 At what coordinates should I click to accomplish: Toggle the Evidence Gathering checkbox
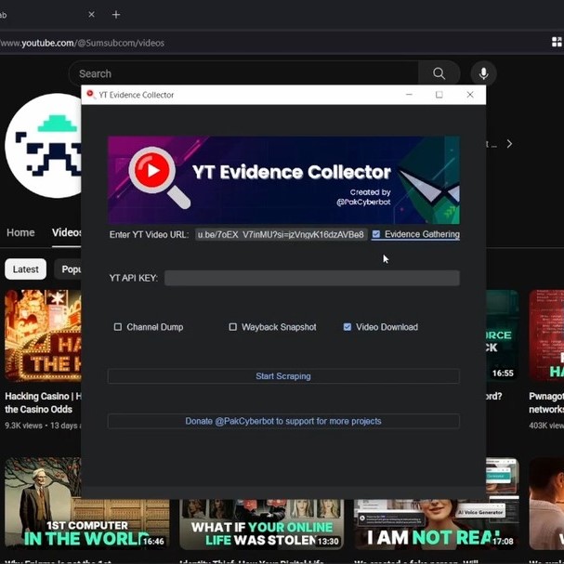pyautogui.click(x=376, y=234)
